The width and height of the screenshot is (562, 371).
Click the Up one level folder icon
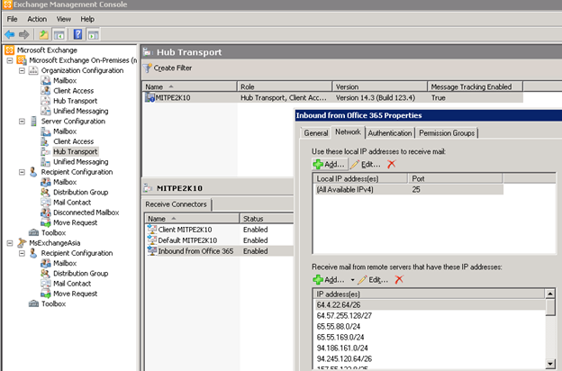44,34
